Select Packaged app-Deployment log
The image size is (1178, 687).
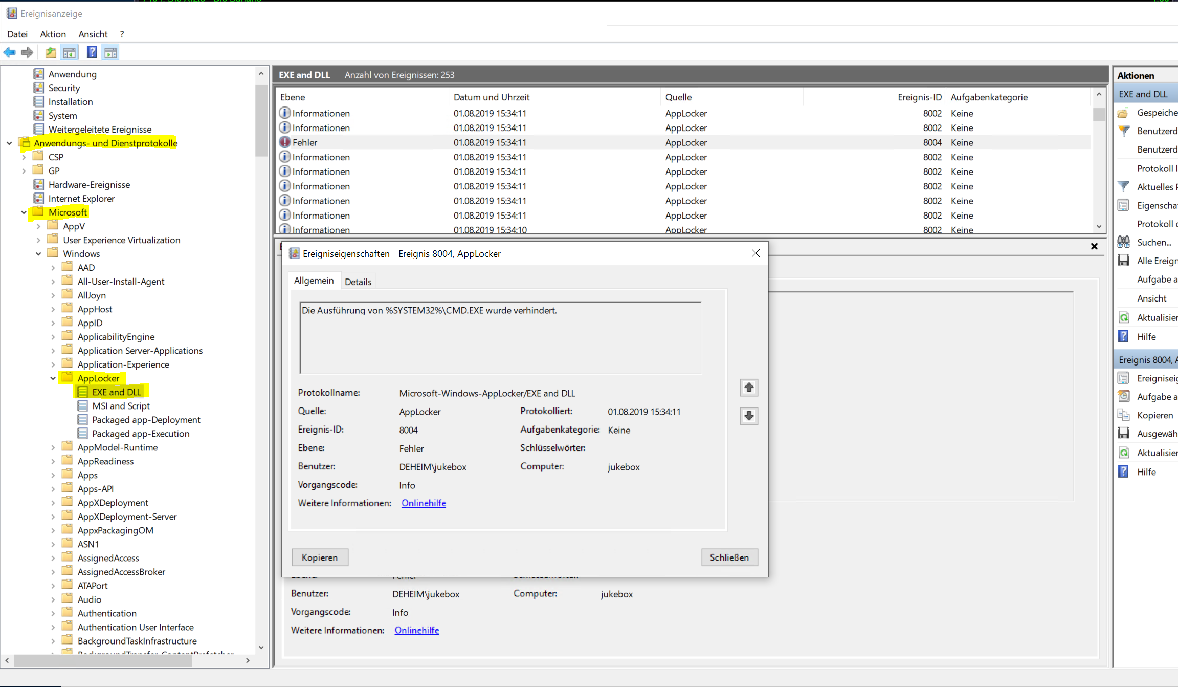[146, 420]
